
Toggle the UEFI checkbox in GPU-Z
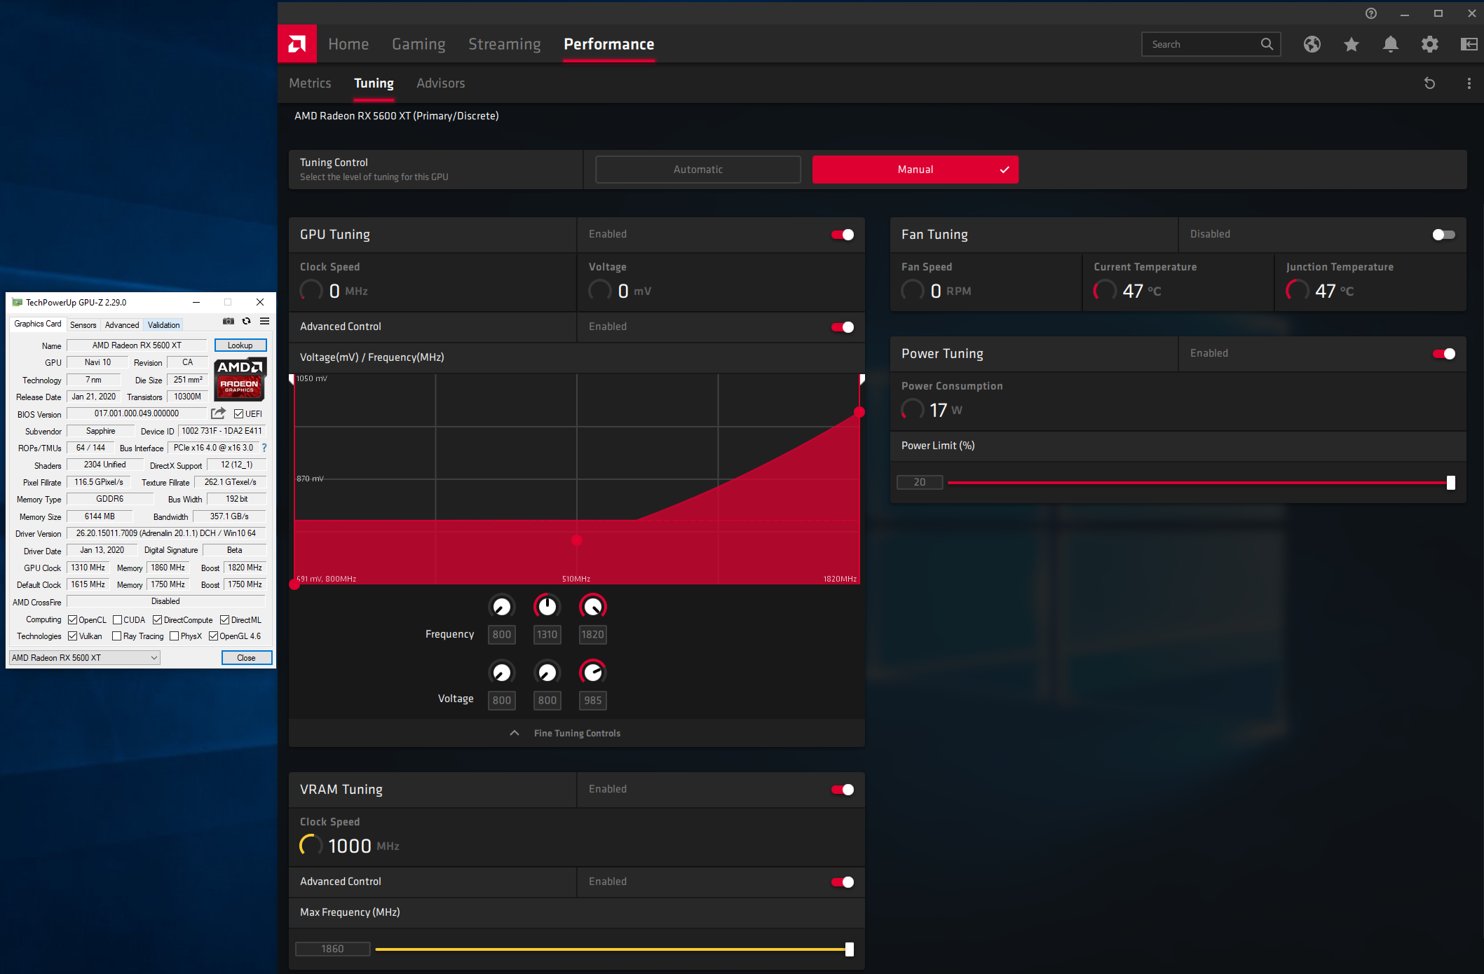(x=239, y=414)
